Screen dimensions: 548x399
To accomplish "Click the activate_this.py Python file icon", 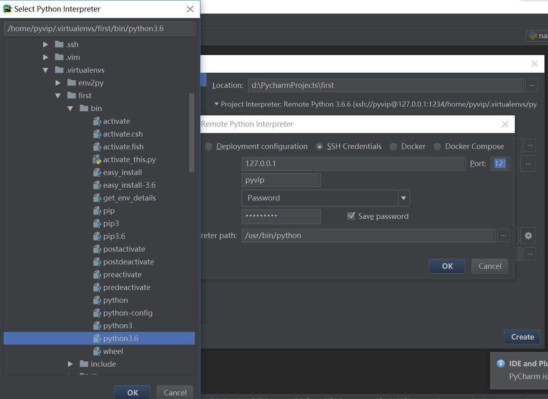I will click(97, 159).
